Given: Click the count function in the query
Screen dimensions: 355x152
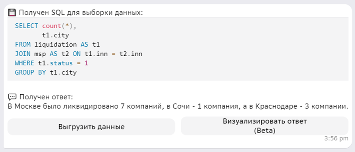Looking at the screenshot, I should click(52, 26).
